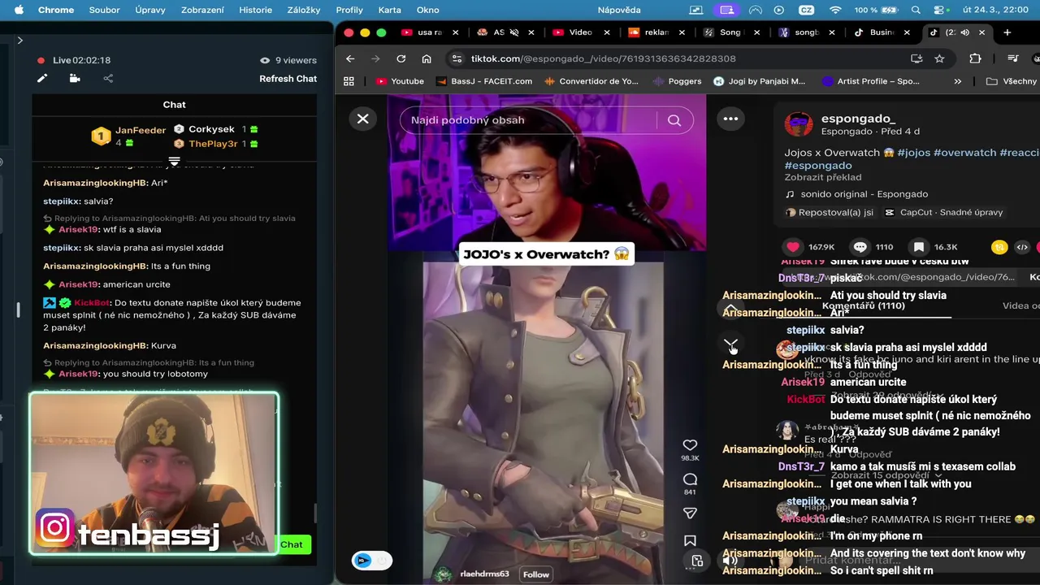Switch to the 'usa ra' YouTube tab
Viewport: 1040px width, 585px height.
[429, 32]
